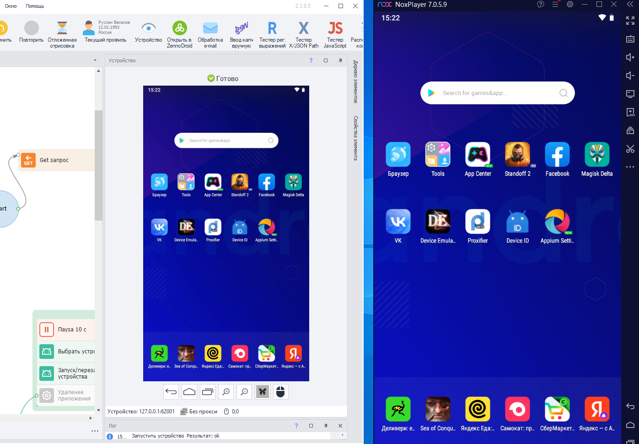Open help for the Лог panel
This screenshot has width=639, height=444.
[296, 426]
